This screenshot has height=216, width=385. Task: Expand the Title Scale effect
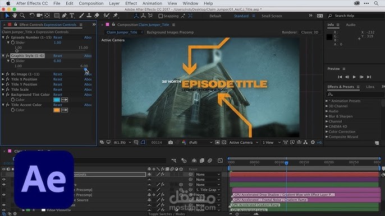tap(3, 90)
